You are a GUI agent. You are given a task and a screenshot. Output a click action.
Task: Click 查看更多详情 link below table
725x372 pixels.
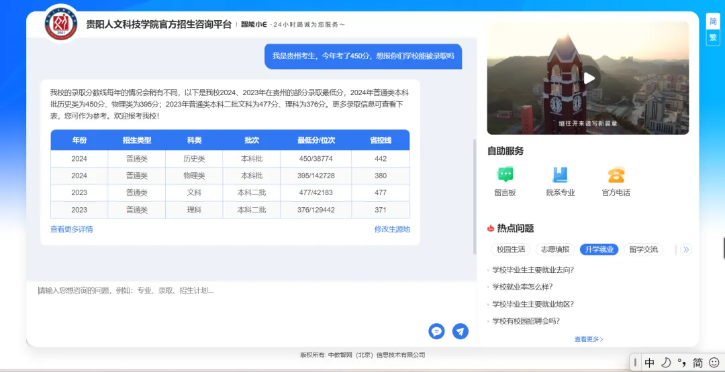coord(72,229)
